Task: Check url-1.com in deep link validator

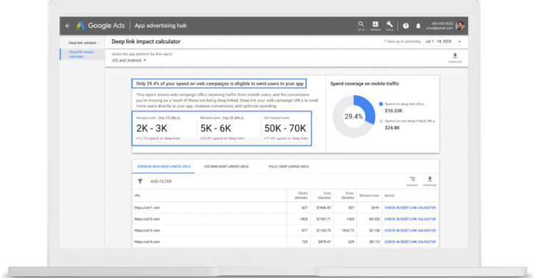Action: click(409, 207)
